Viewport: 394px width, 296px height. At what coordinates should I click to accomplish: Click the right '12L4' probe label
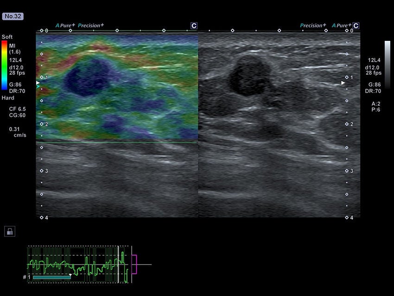click(x=374, y=60)
